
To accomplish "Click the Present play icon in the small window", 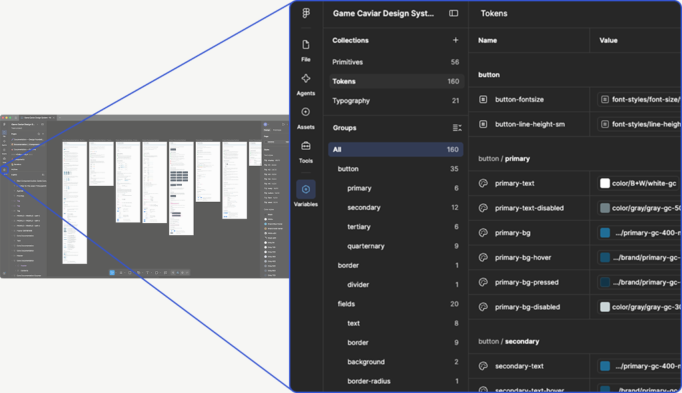I will [283, 124].
